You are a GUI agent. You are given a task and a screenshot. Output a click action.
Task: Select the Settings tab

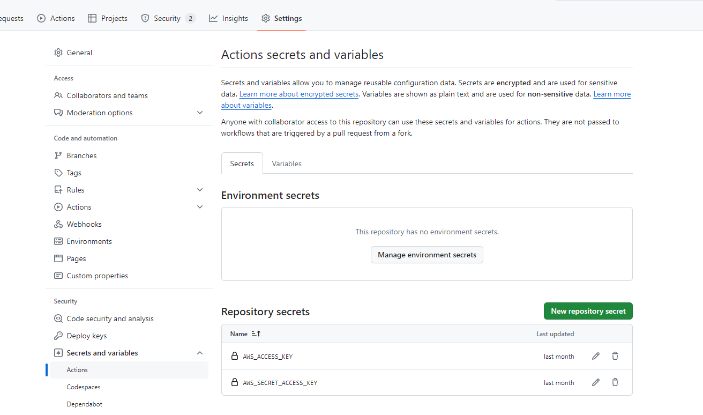(281, 18)
